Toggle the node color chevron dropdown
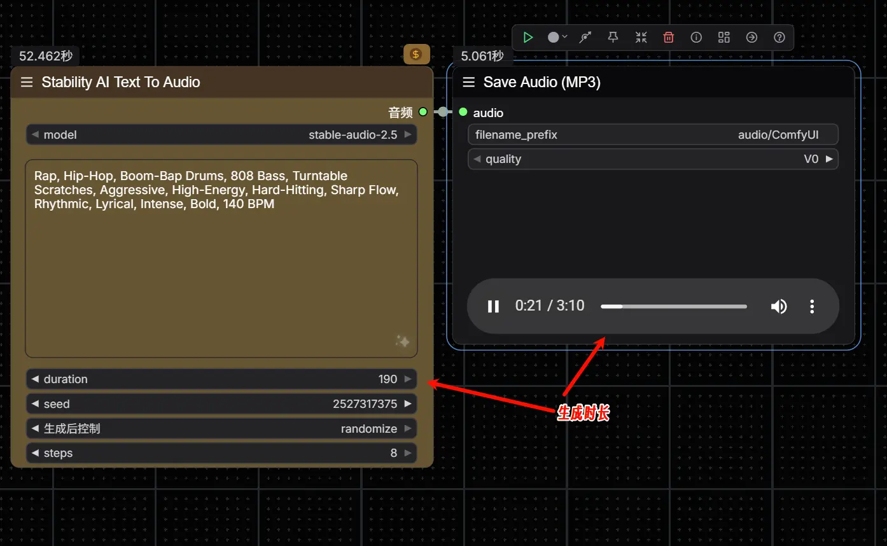Viewport: 887px width, 546px height. click(x=565, y=37)
